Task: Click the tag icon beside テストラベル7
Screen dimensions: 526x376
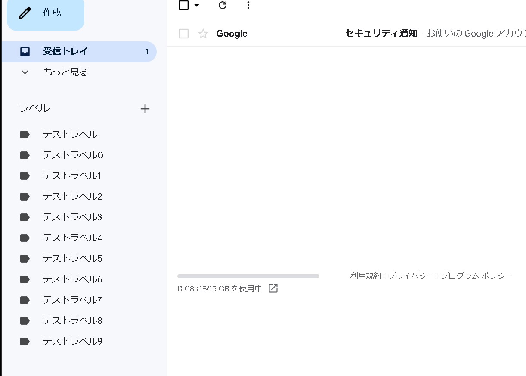Action: click(25, 300)
